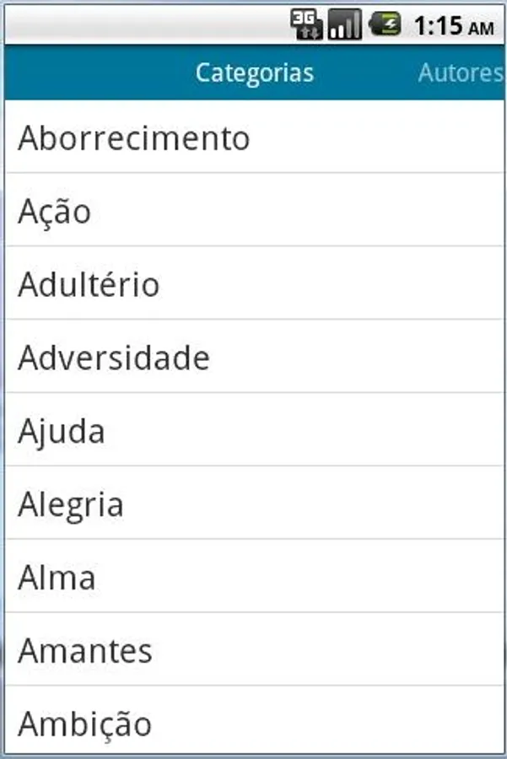Tap the 1:15 AM clock
This screenshot has width=507, height=759.
[x=454, y=25]
